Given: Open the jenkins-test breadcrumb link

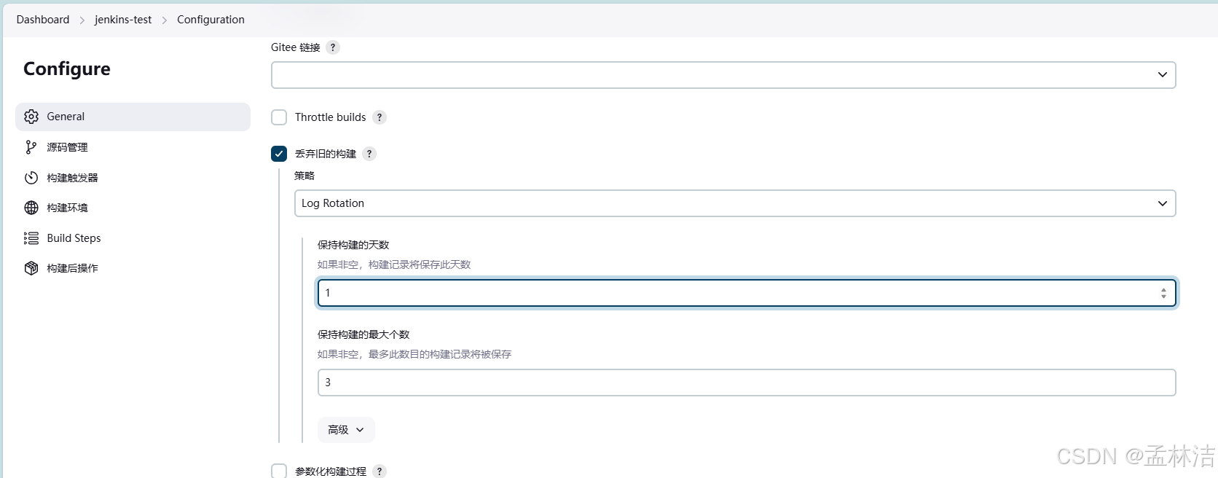Looking at the screenshot, I should 123,20.
